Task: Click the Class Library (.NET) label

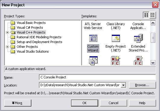Action: coord(116,26)
